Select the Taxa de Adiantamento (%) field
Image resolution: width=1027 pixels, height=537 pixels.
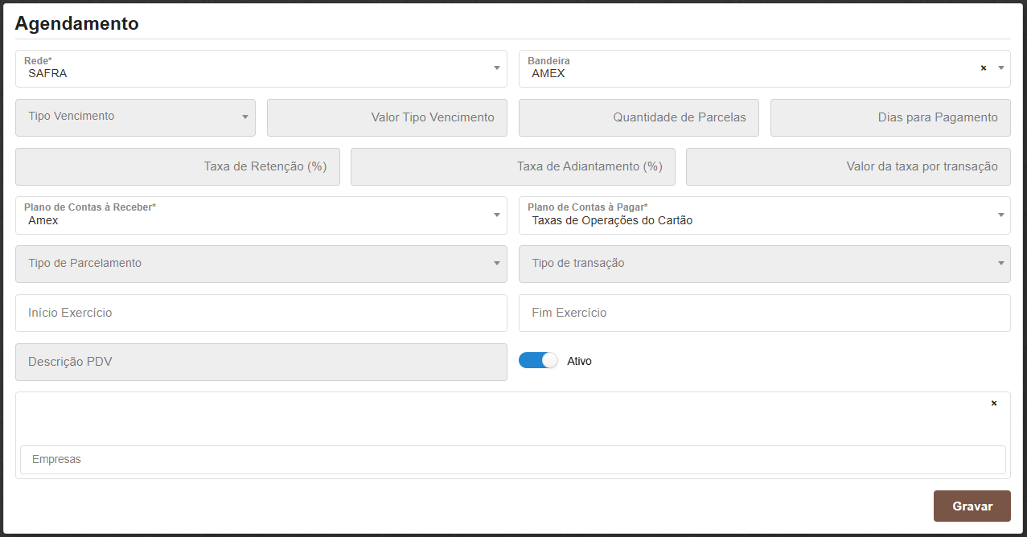pos(512,166)
